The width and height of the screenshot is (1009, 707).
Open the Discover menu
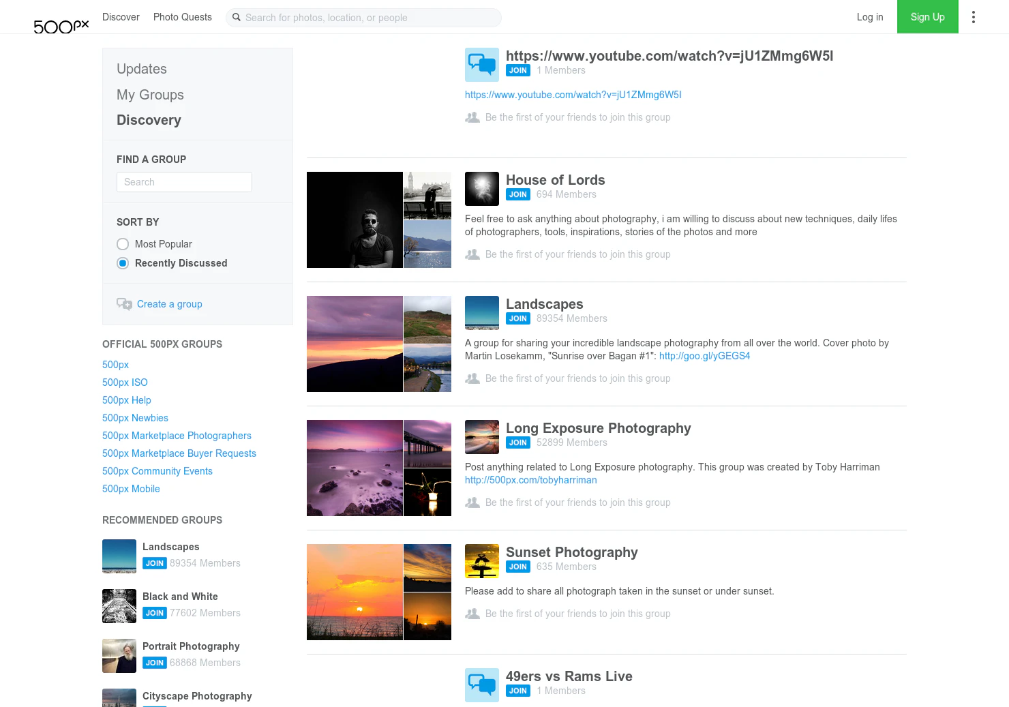tap(121, 17)
